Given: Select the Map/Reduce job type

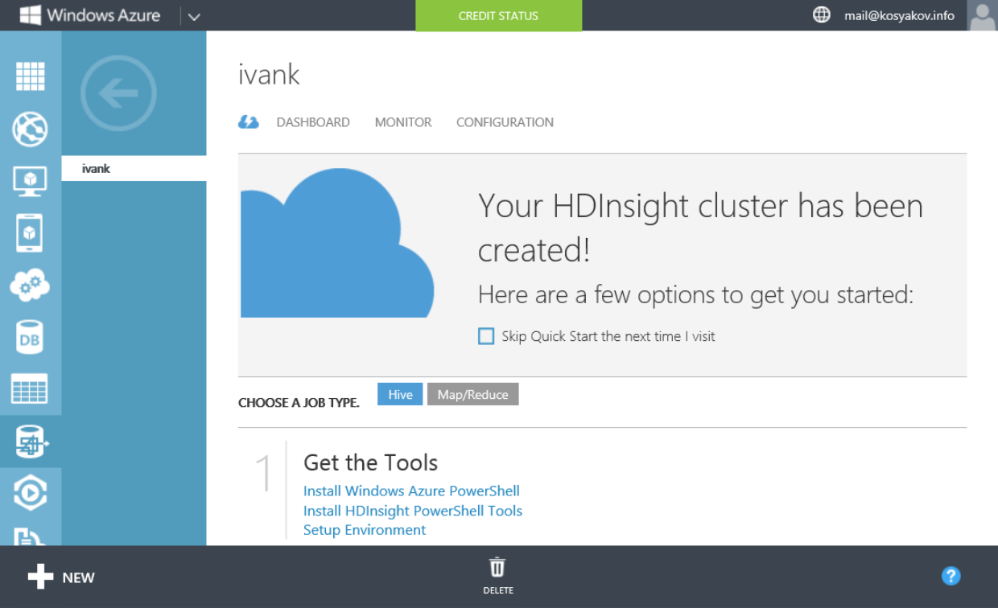Looking at the screenshot, I should coord(472,394).
